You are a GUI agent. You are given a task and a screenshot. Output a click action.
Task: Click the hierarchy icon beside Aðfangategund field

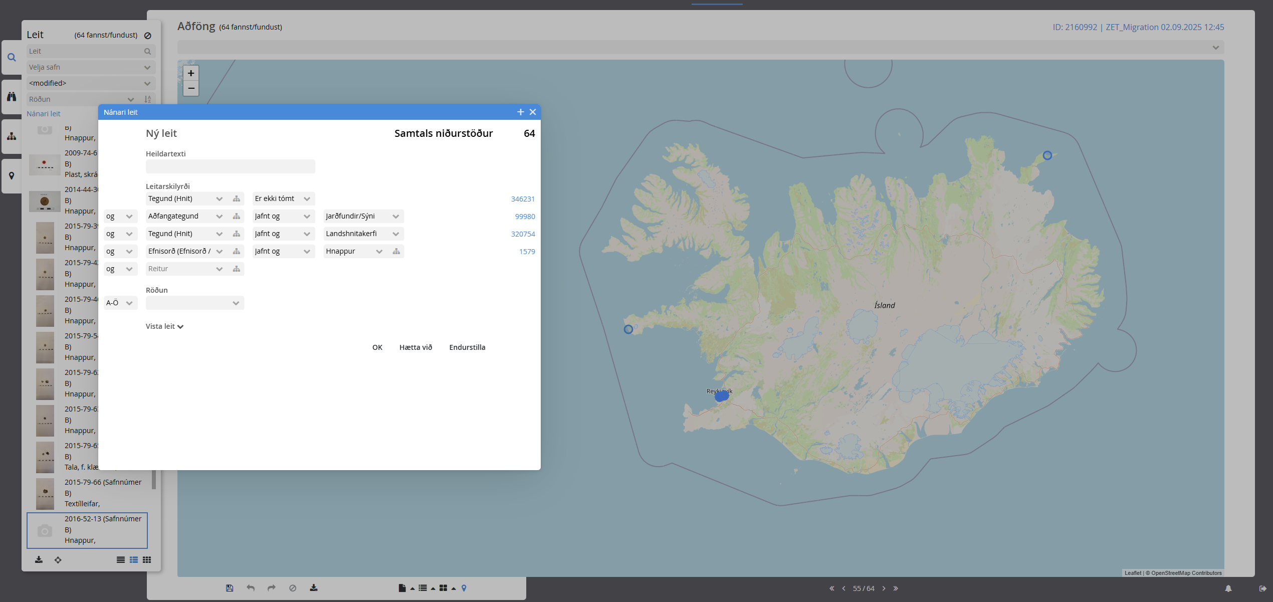pyautogui.click(x=236, y=216)
